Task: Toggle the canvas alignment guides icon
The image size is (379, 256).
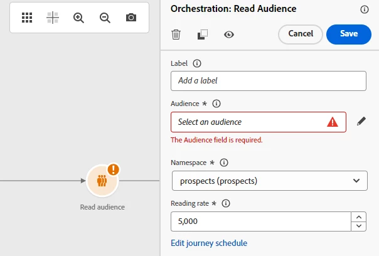Action: (x=53, y=18)
